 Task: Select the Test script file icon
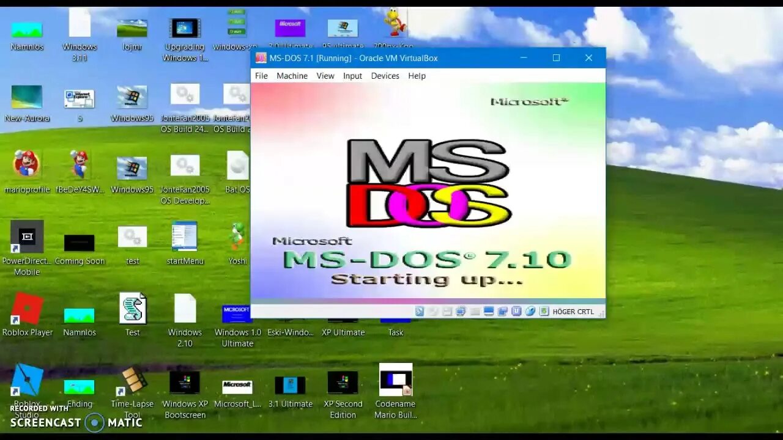pyautogui.click(x=133, y=315)
